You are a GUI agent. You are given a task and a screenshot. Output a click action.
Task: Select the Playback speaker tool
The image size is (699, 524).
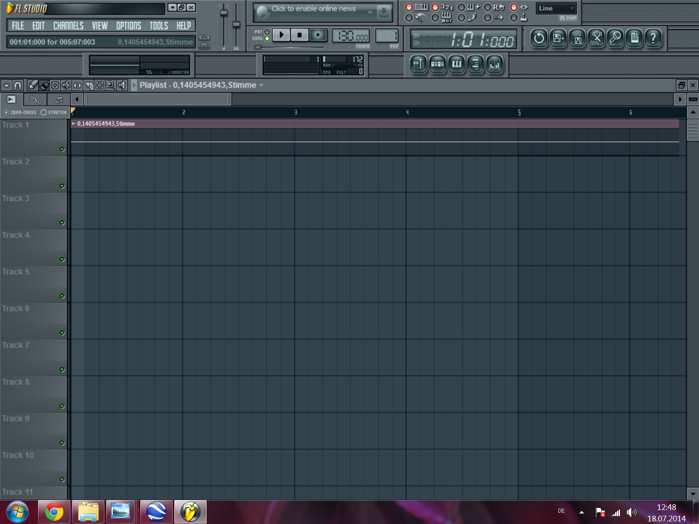coord(122,85)
